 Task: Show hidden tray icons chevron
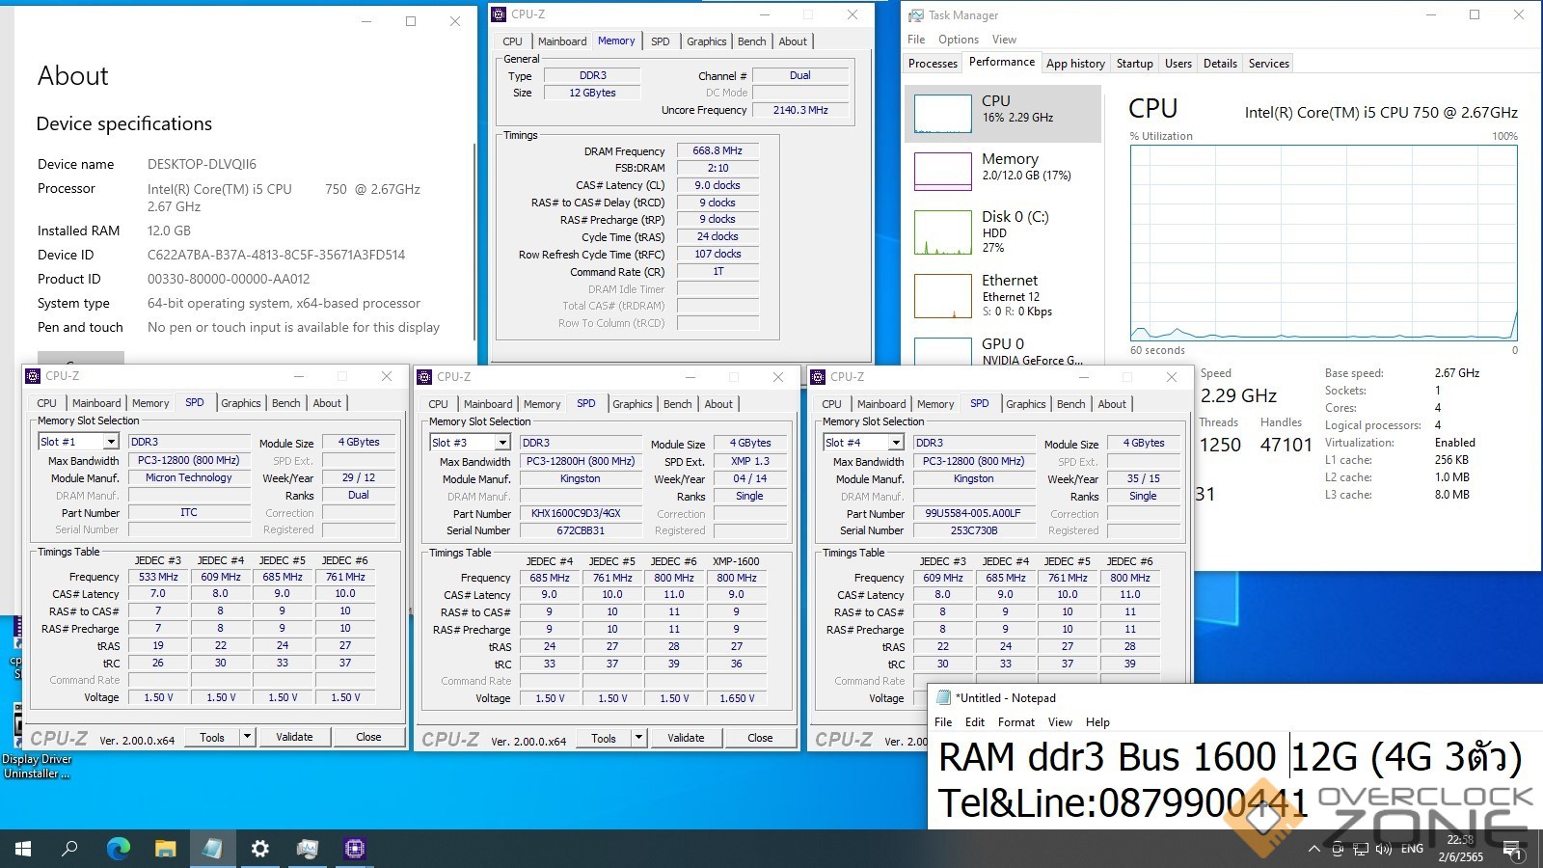(1313, 849)
